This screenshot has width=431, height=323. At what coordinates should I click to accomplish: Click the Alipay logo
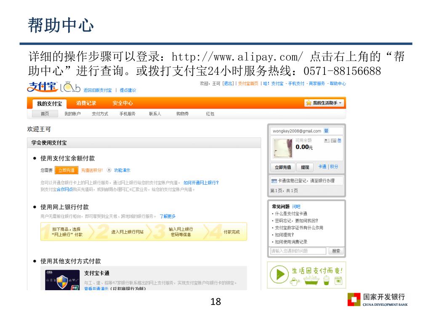click(43, 87)
